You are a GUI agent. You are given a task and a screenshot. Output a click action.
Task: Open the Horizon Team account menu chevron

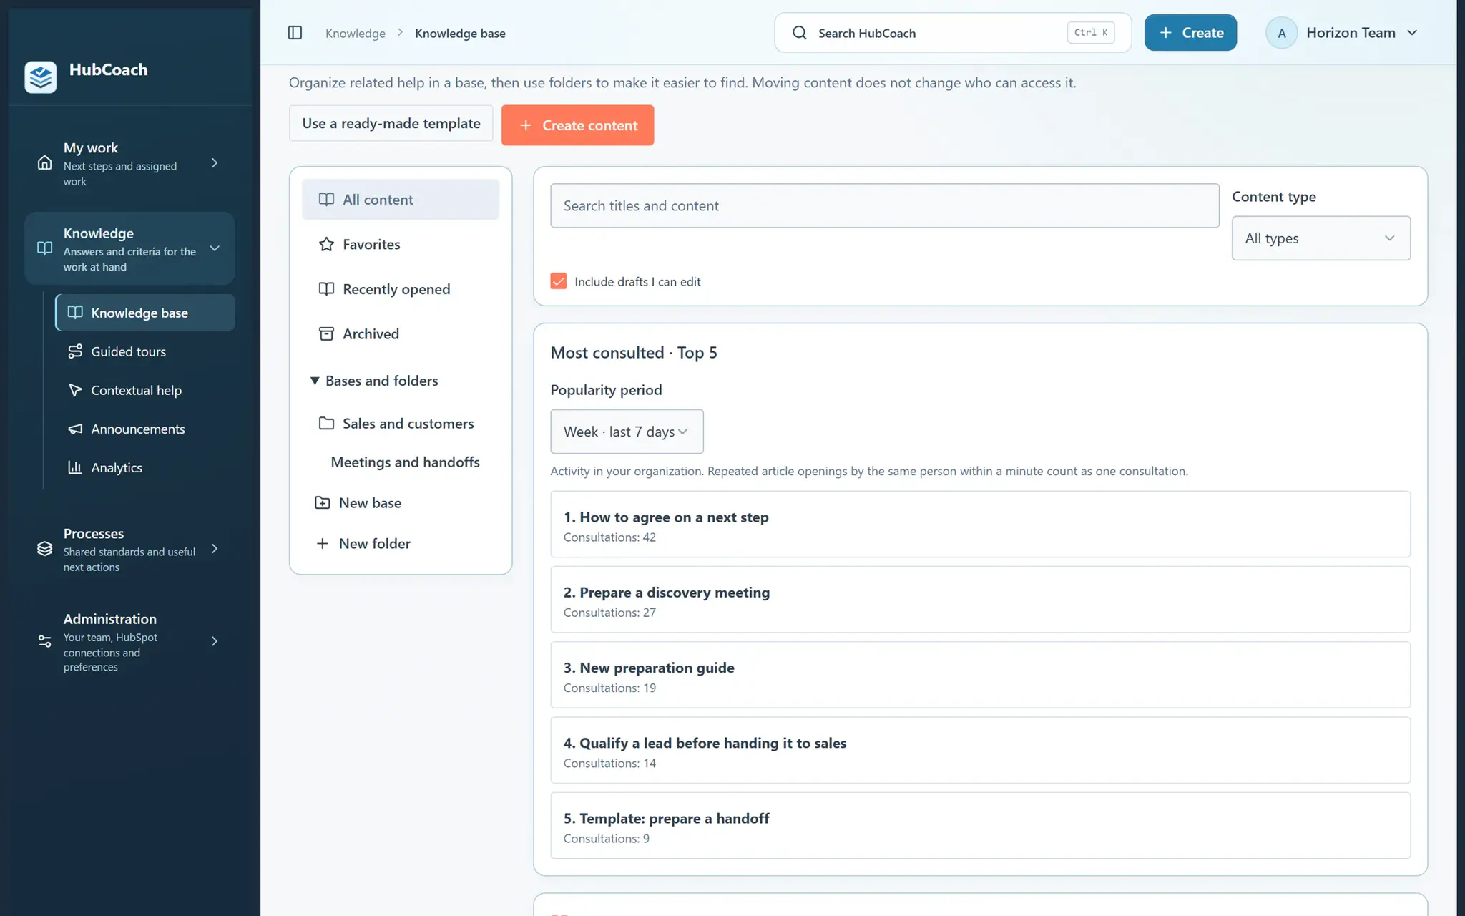point(1412,33)
